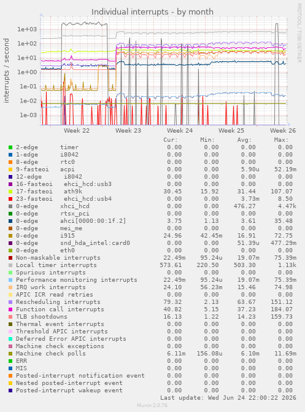Click the TLB shootdowns salmon swatch
Viewport: 305px width, 412px height.
(x=10, y=317)
